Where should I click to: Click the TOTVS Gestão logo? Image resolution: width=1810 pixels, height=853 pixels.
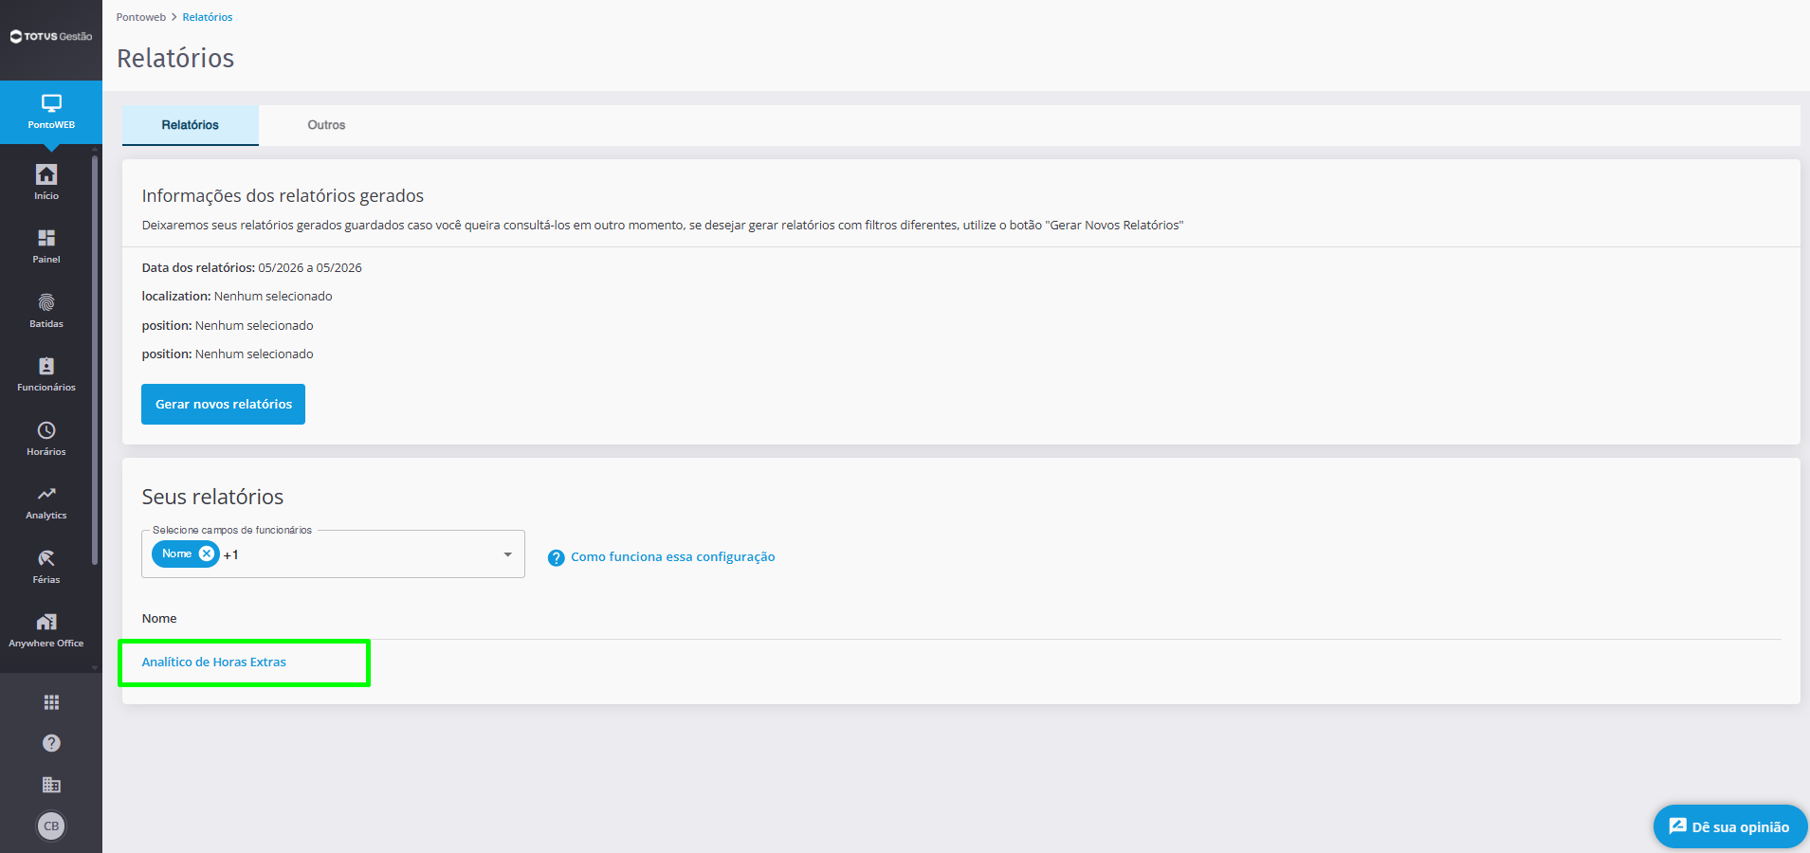pos(51,37)
